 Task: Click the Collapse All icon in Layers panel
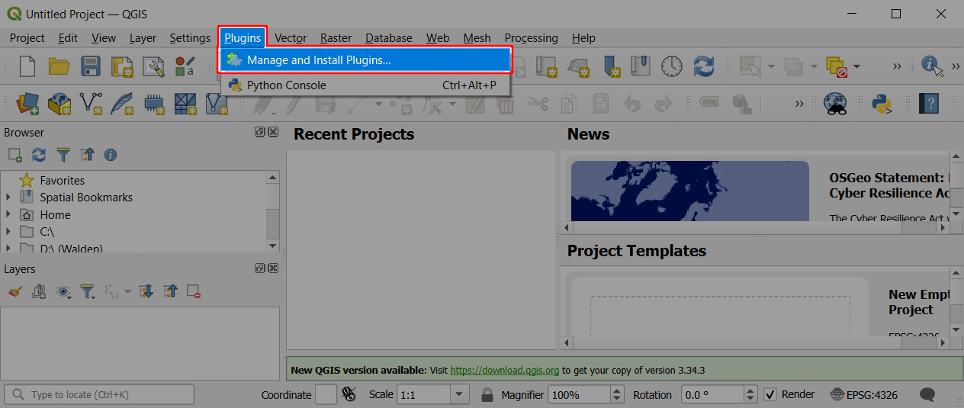(x=171, y=291)
